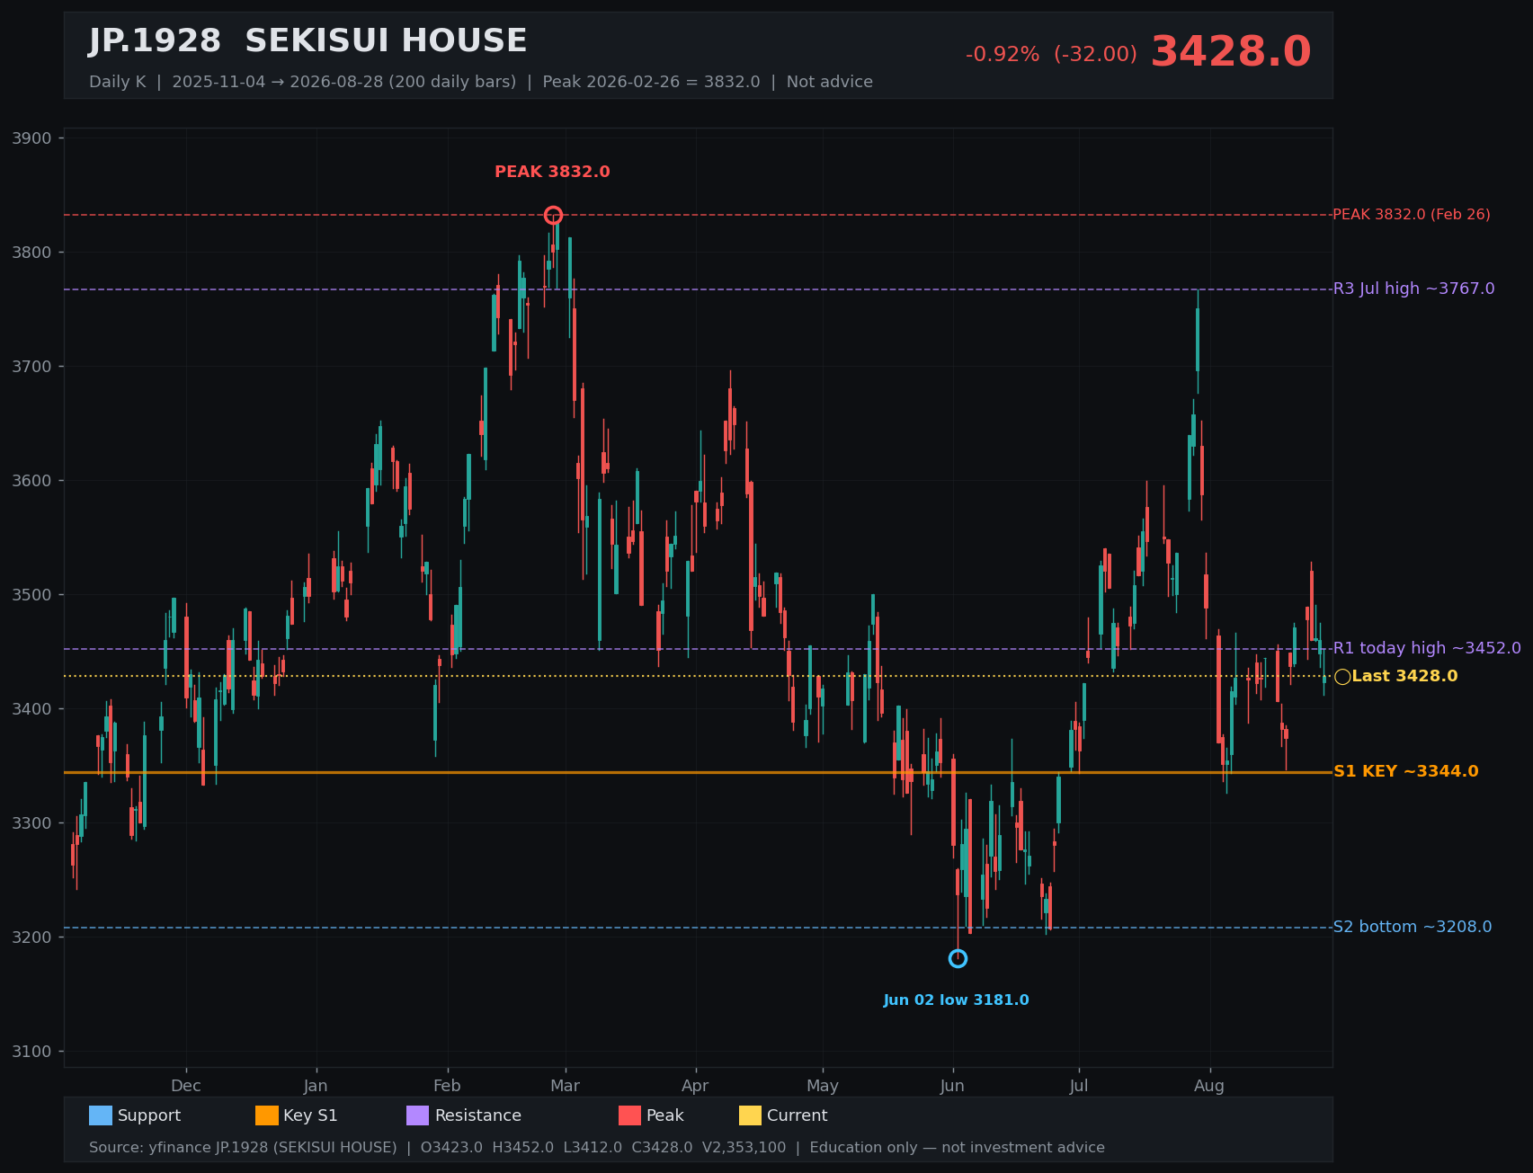This screenshot has height=1173, width=1533.
Task: Click the '-0.92% (-32.00)' change value
Action: 1051,55
